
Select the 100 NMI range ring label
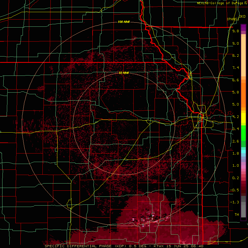tap(124, 22)
